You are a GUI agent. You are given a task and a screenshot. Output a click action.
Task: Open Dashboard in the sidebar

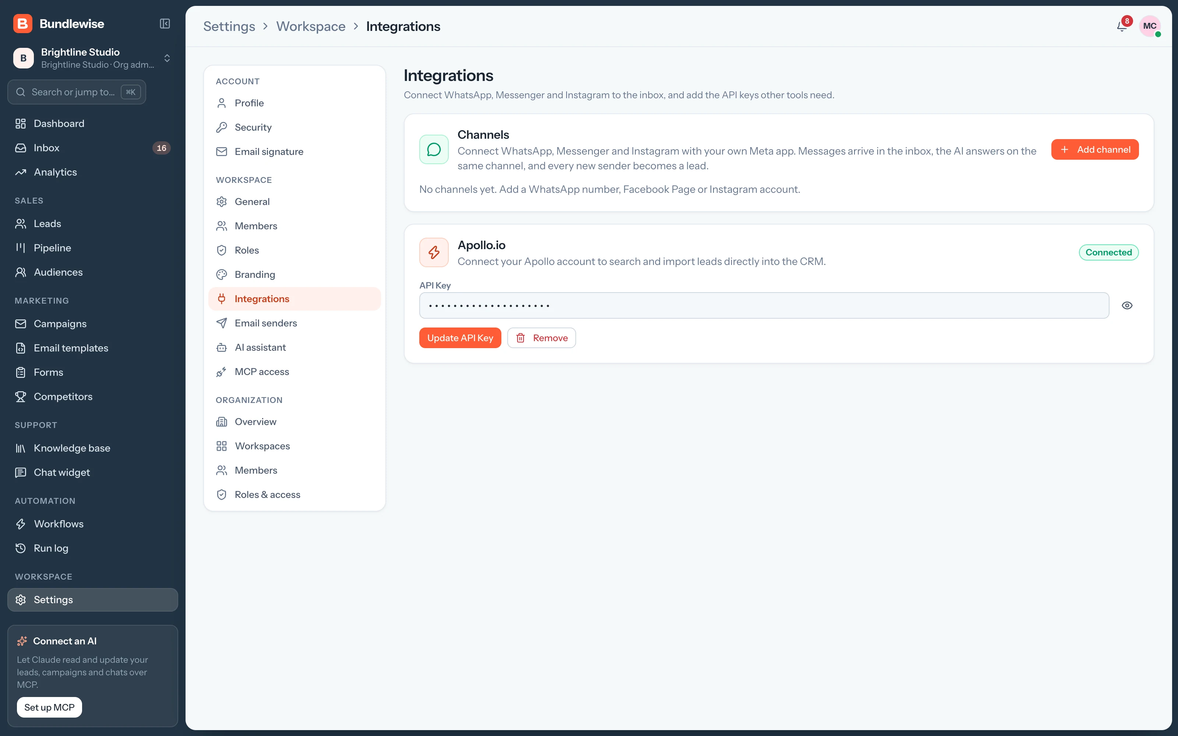(x=92, y=124)
